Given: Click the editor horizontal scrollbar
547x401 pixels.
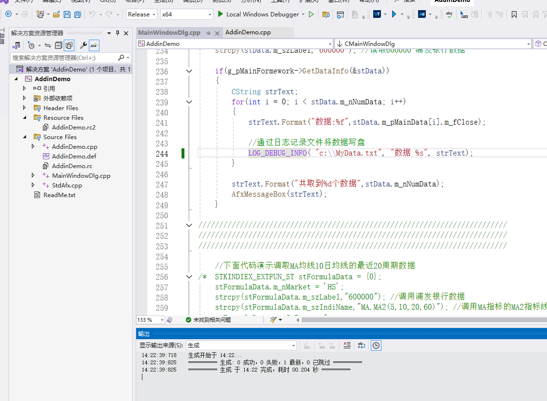Looking at the screenshot, I should click(424, 320).
